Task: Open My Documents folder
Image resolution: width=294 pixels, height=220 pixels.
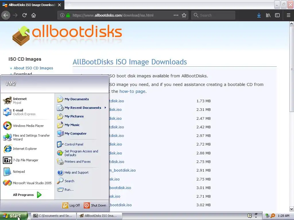Action: click(x=82, y=99)
